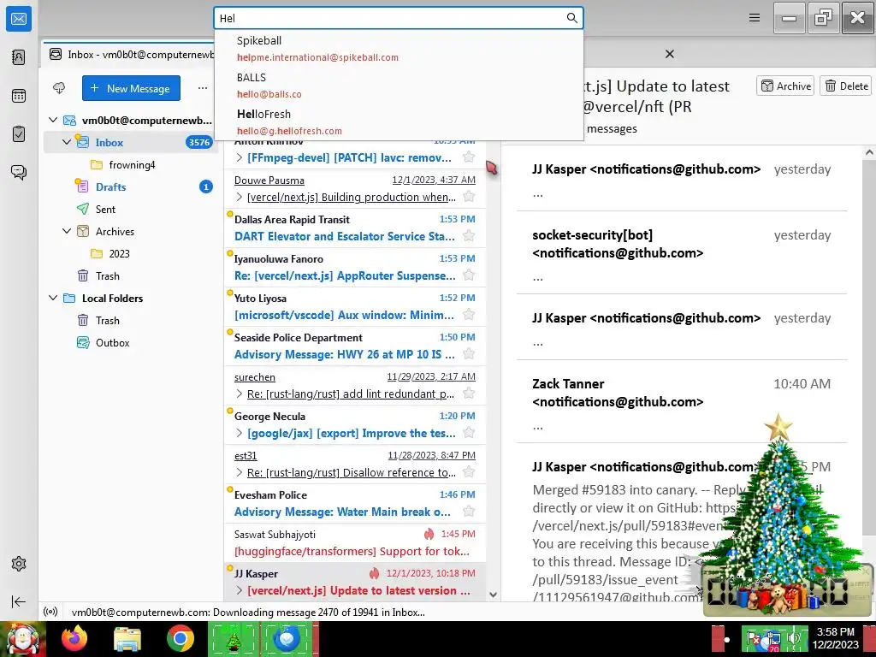
Task: Archive the open conversation
Action: tap(785, 86)
